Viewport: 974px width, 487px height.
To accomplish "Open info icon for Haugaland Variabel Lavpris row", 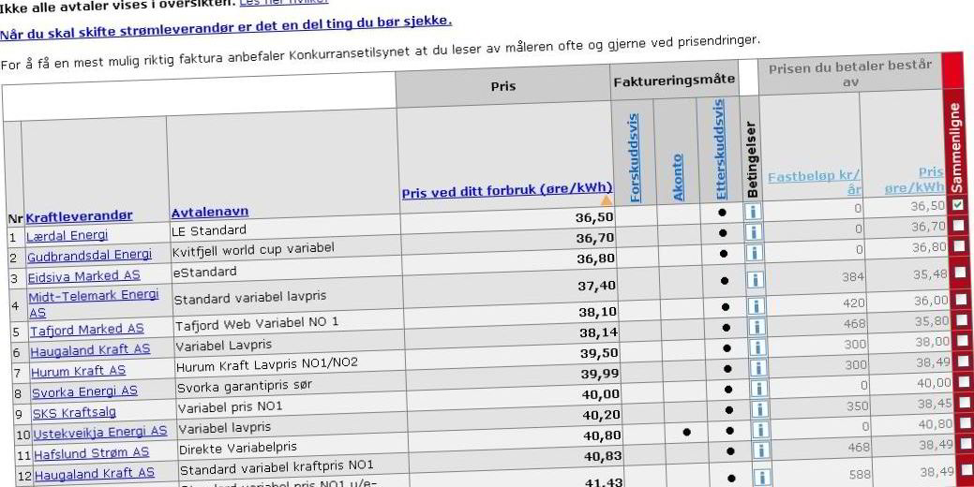I will 756,327.
